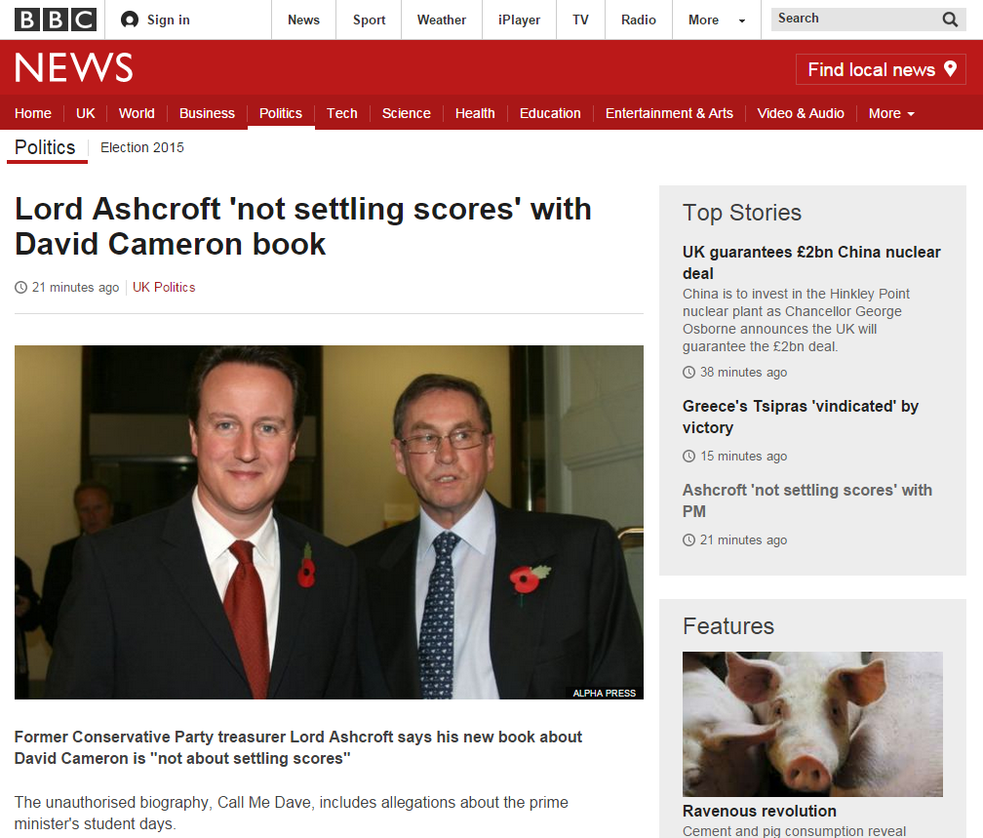Select the Politics tab in the news navigation

tap(281, 113)
